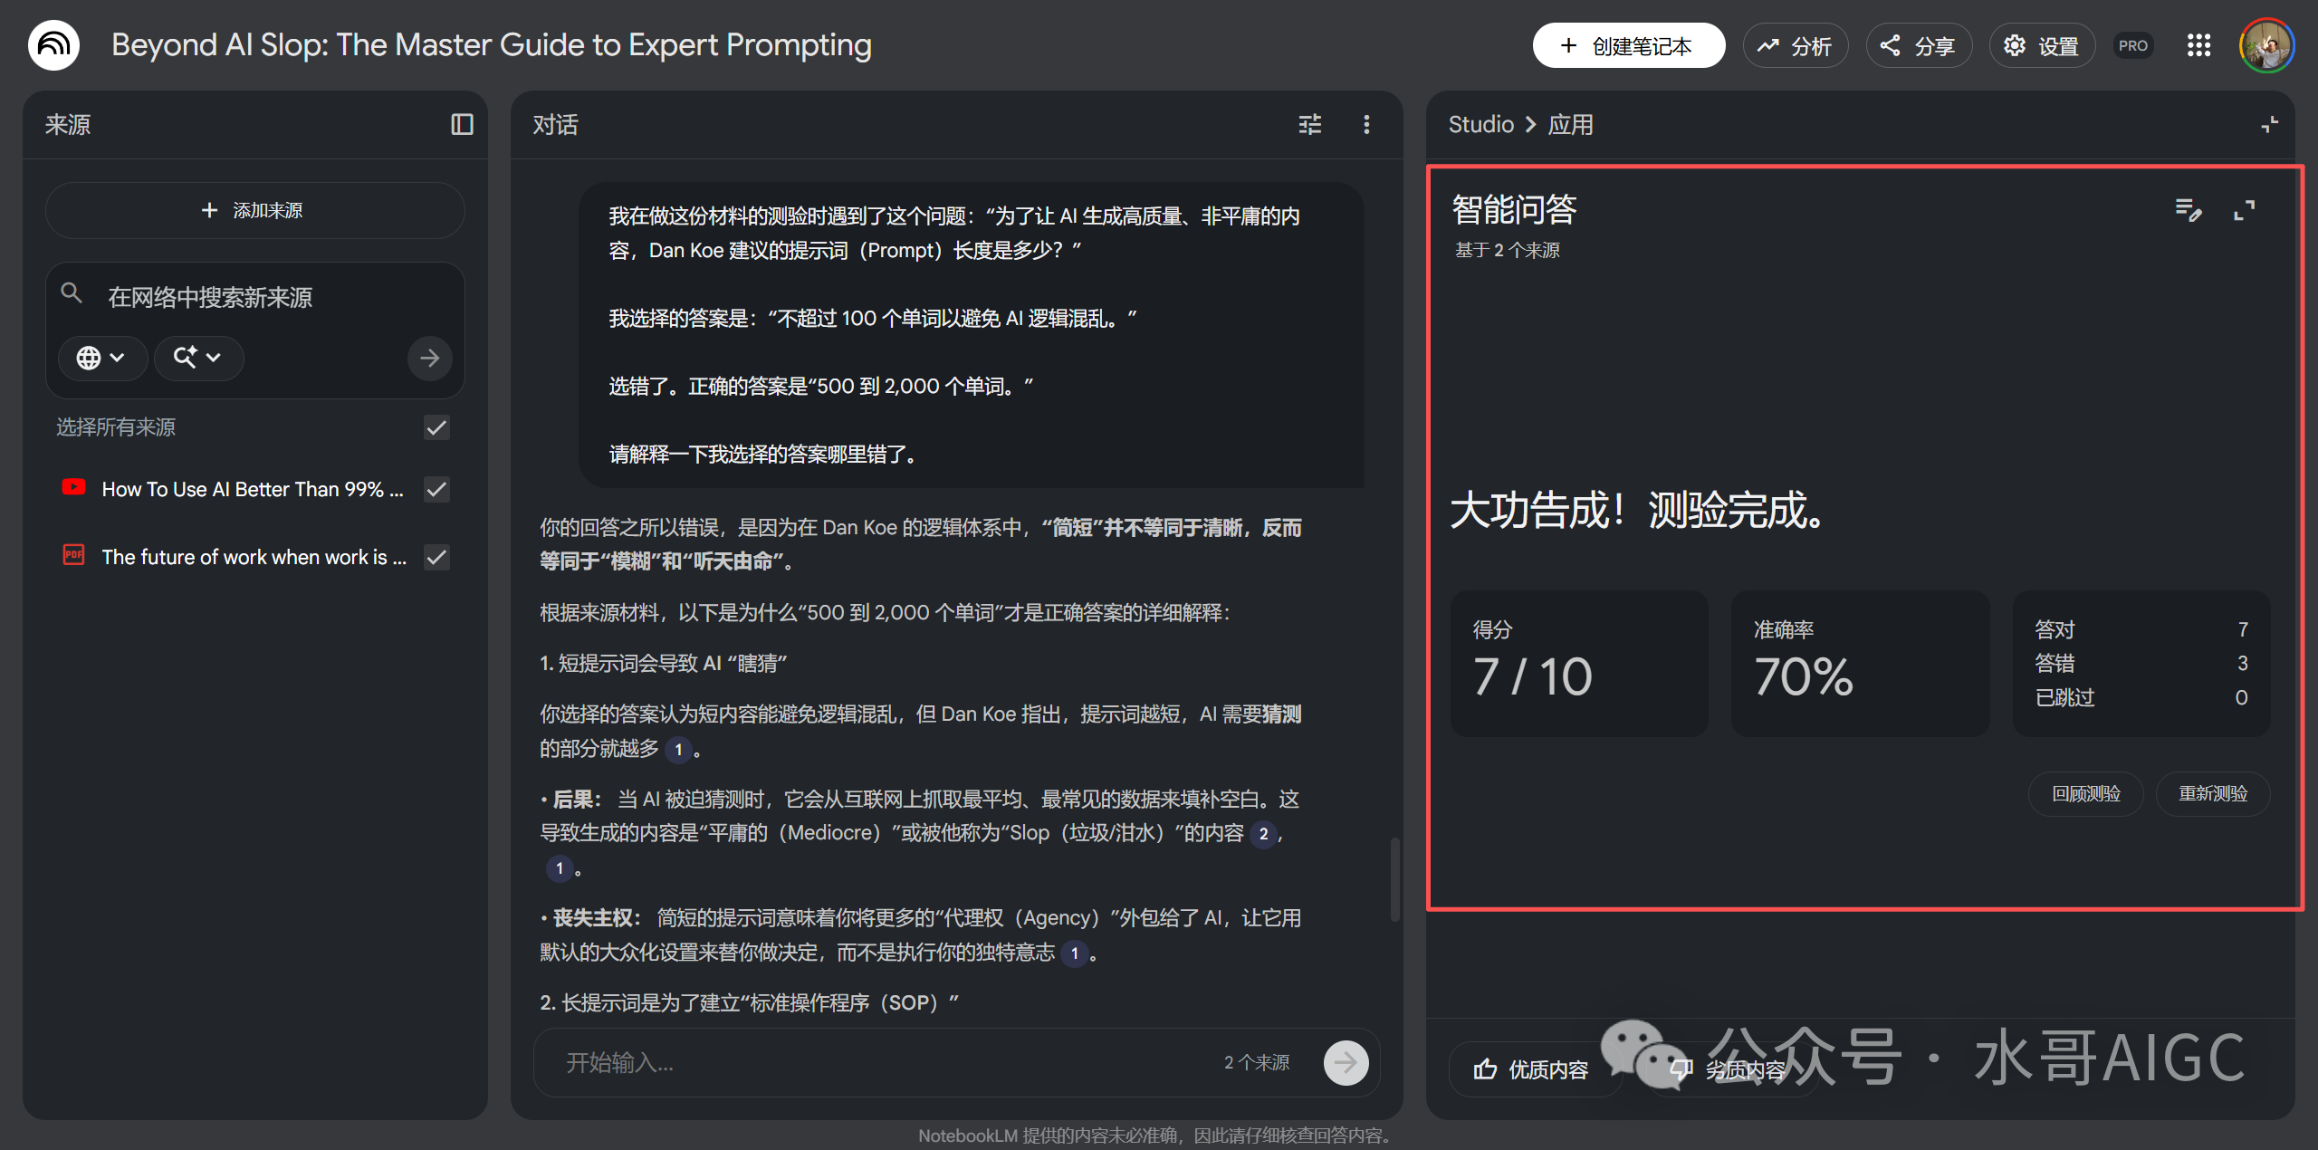Navigate to Studio in breadcrumb
The height and width of the screenshot is (1150, 2318).
(x=1480, y=124)
